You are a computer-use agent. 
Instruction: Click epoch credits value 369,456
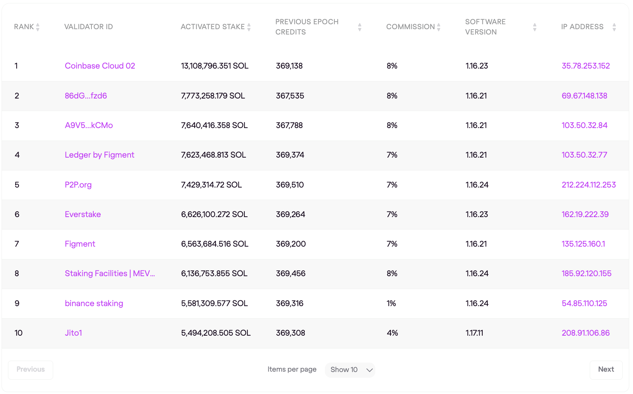291,274
